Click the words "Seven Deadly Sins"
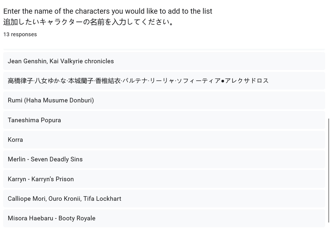The width and height of the screenshot is (335, 234). 57,159
